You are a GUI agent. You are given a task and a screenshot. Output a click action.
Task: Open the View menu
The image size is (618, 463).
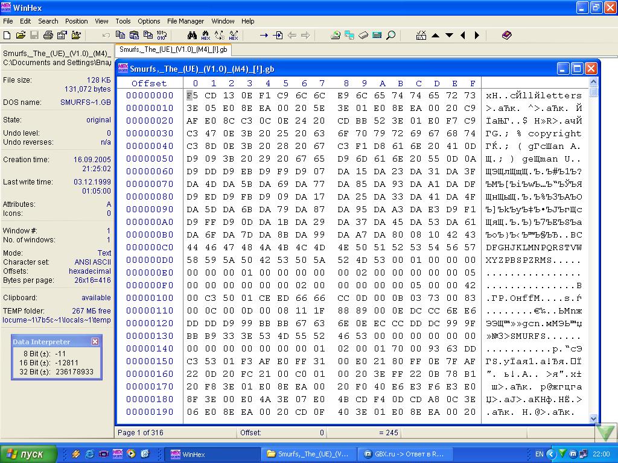[x=101, y=21]
